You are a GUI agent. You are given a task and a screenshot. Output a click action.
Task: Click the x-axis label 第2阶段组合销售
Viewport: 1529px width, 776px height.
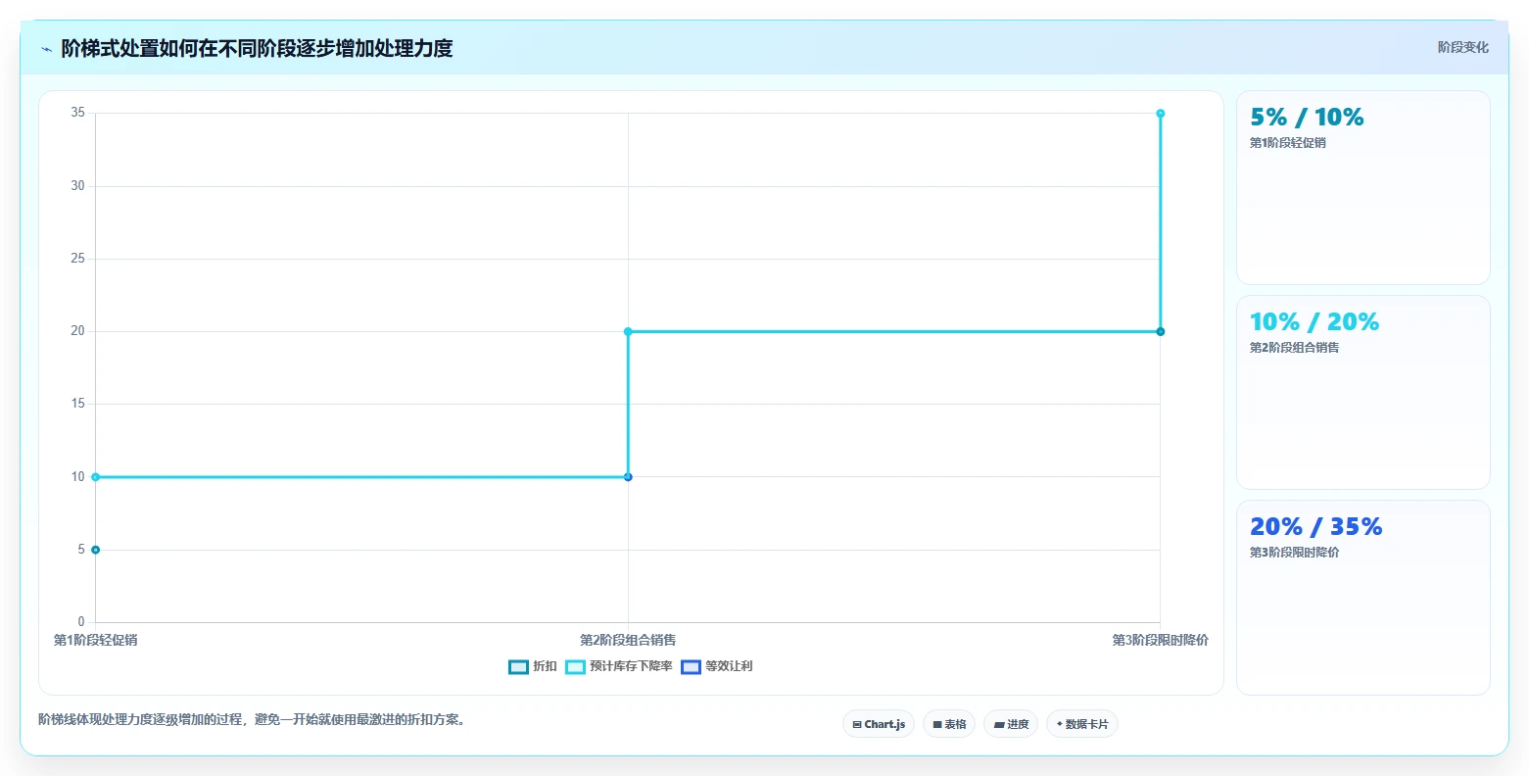coord(628,641)
